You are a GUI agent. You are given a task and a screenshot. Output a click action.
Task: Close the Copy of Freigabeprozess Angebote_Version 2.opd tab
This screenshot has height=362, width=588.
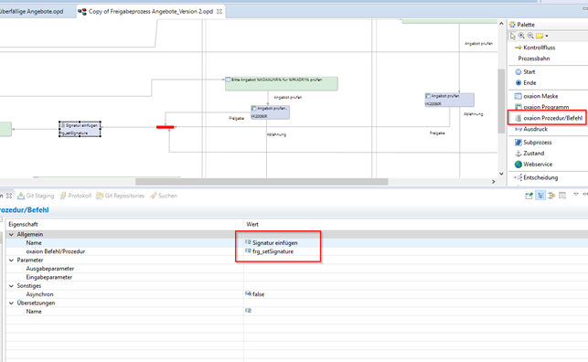[x=219, y=12]
